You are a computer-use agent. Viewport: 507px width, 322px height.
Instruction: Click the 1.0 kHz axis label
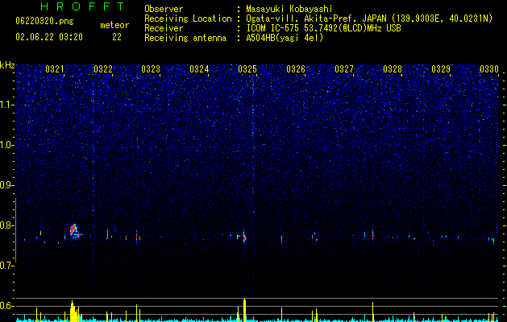tap(6, 145)
